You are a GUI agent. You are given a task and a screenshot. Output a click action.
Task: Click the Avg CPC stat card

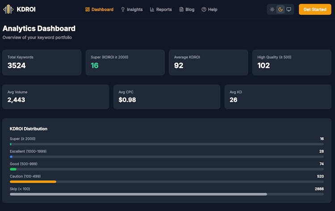click(x=166, y=97)
